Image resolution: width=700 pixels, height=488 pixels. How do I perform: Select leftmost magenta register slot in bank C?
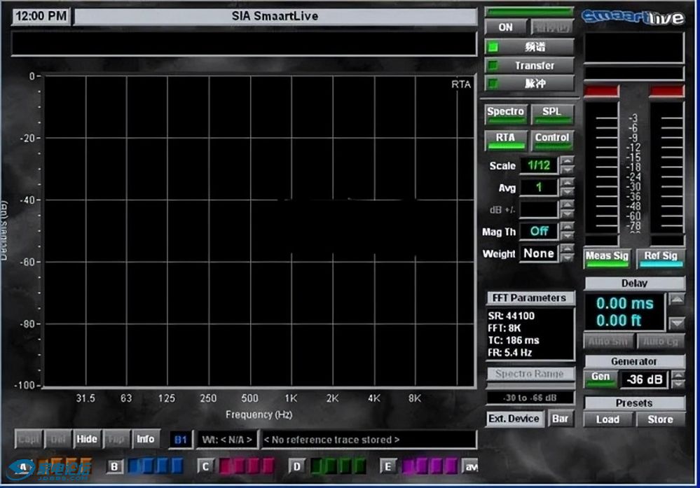point(226,466)
